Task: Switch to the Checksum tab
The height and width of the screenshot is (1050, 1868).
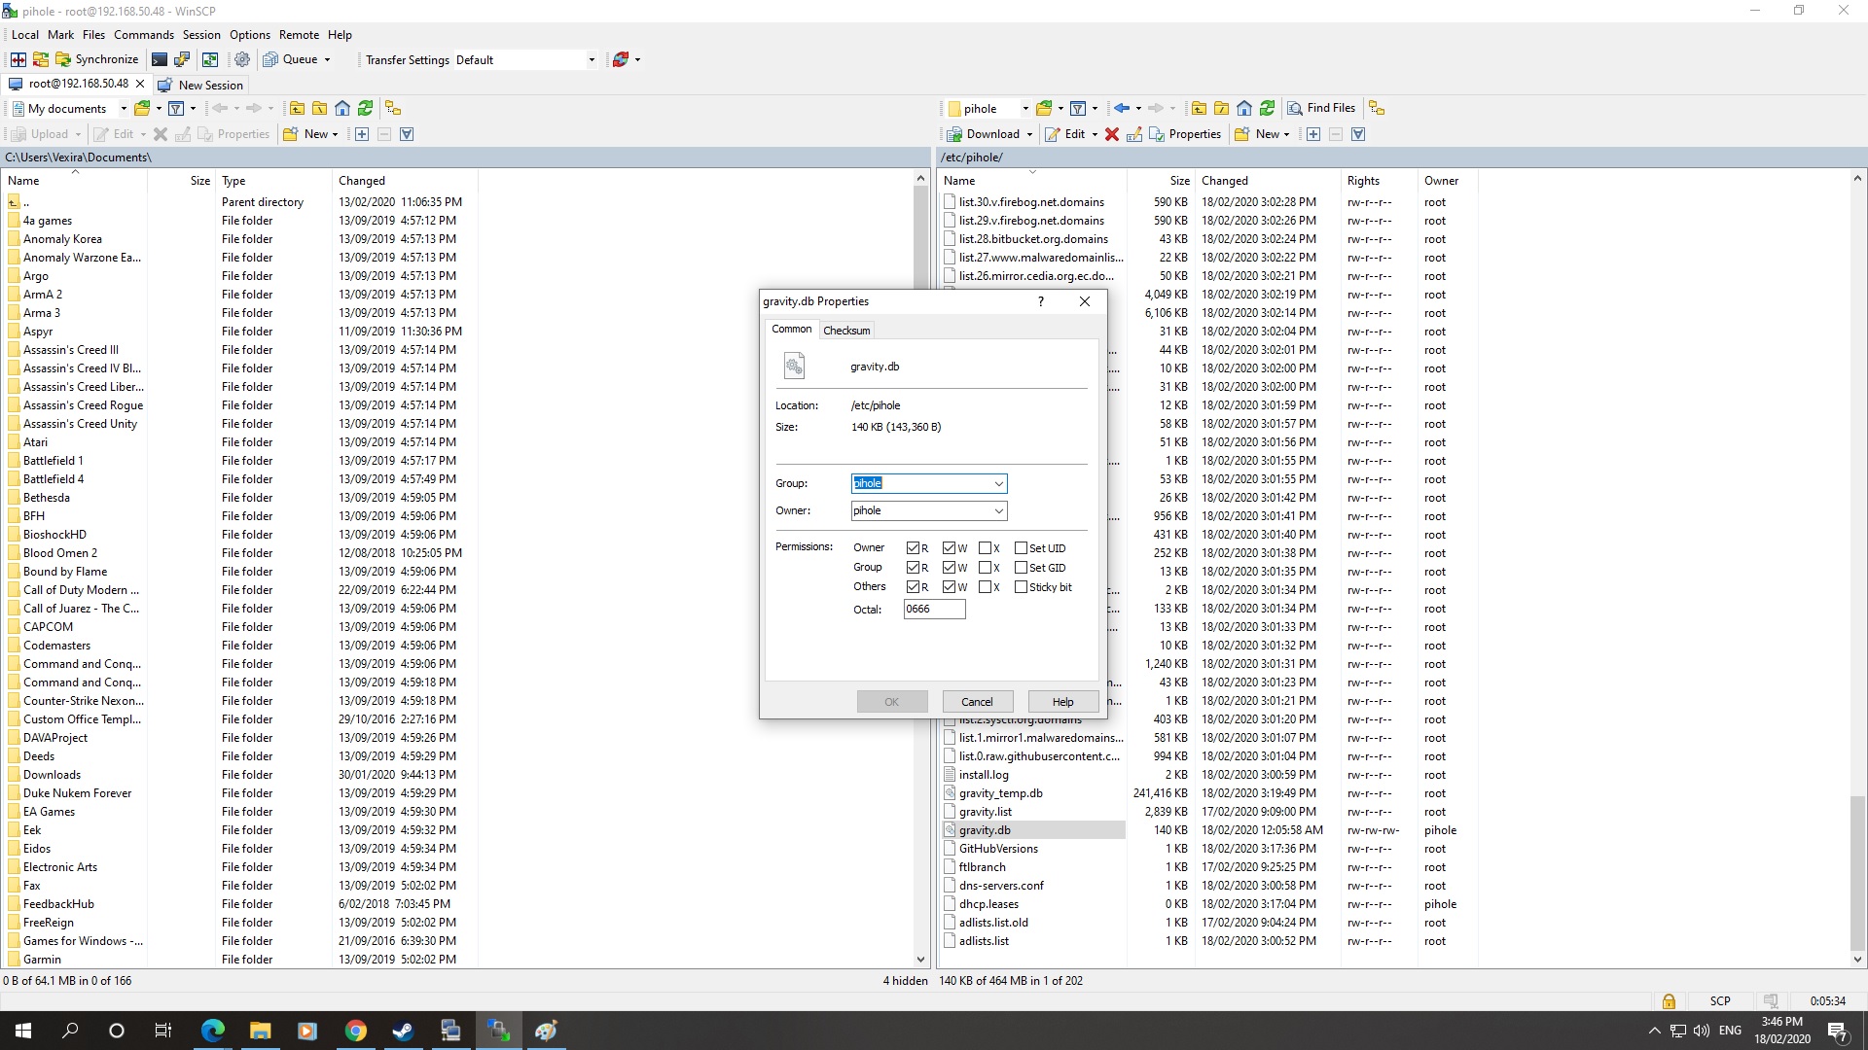Action: [846, 331]
